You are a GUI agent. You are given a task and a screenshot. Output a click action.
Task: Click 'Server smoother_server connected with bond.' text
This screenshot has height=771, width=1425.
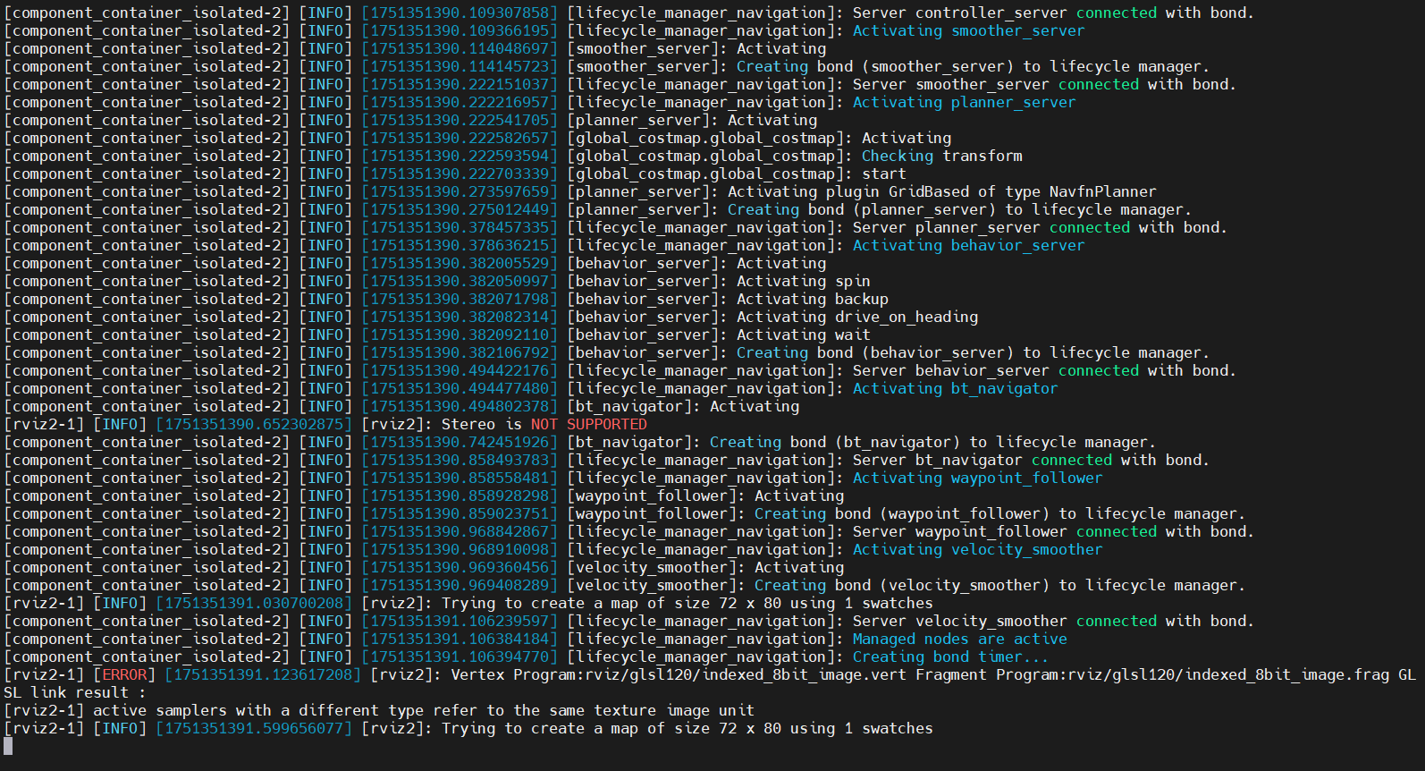click(x=1044, y=84)
